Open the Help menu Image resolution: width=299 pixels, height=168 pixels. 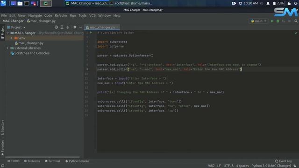[x=117, y=15]
